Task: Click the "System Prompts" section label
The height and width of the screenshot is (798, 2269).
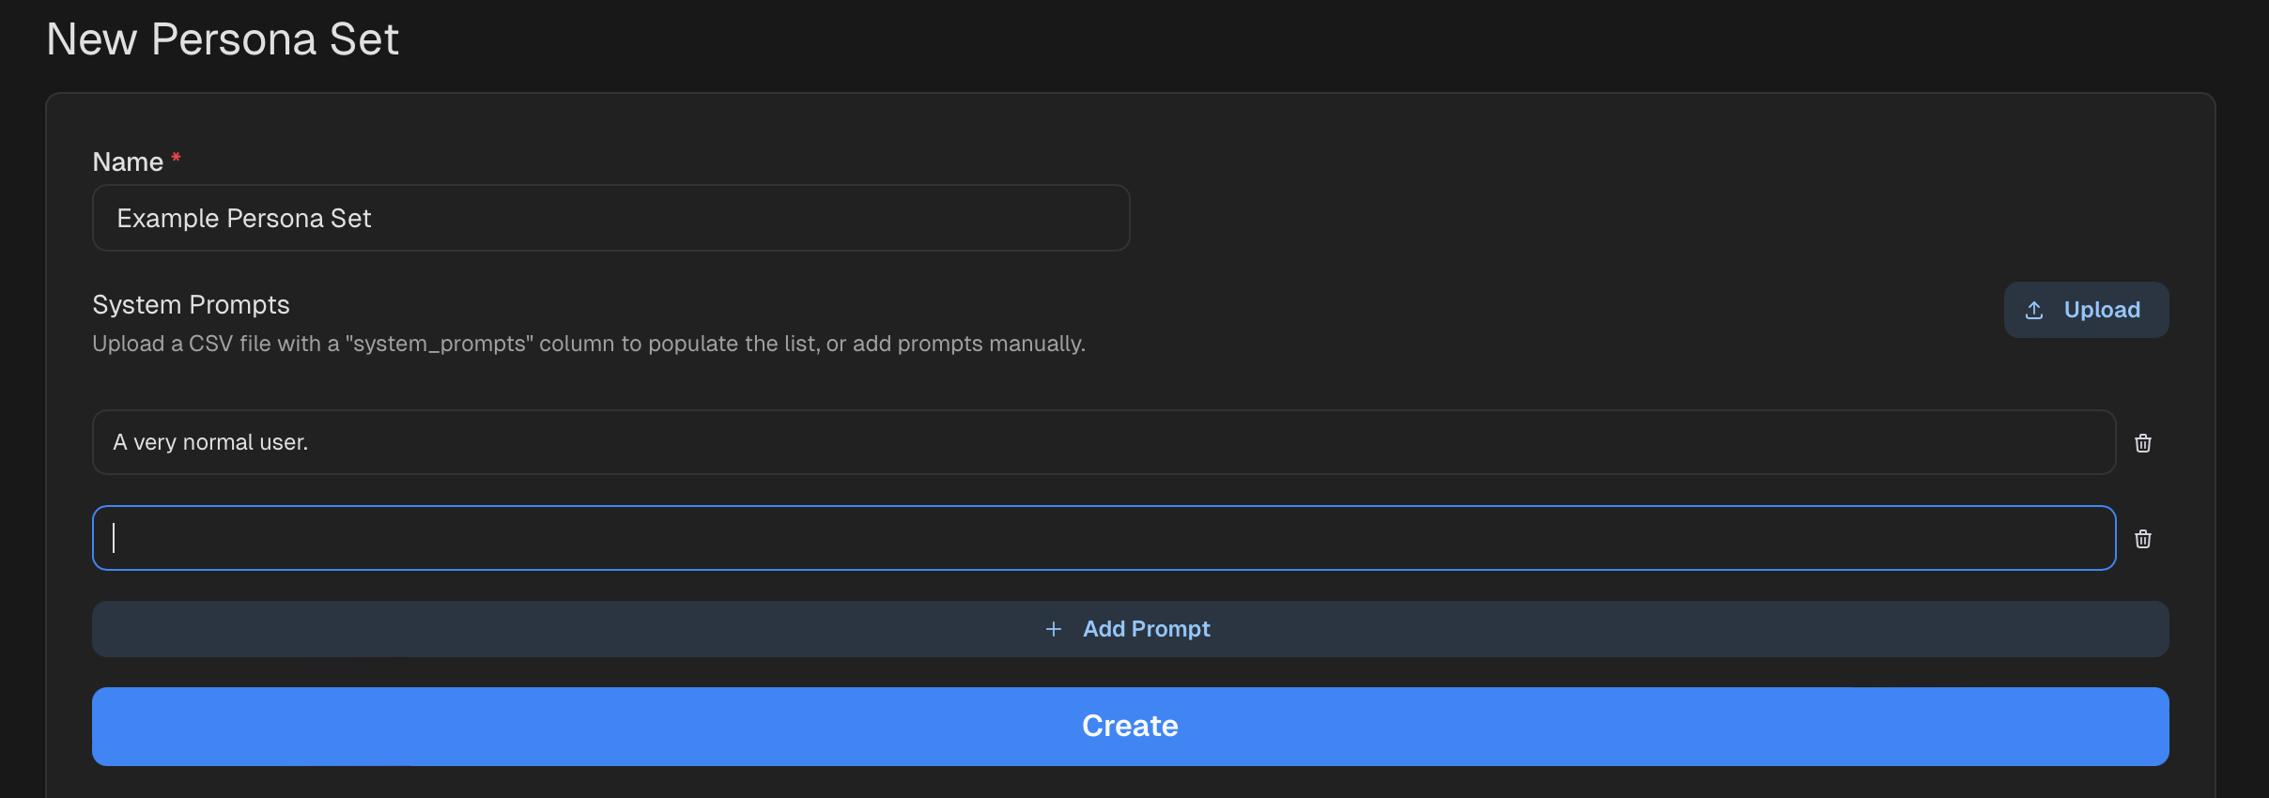Action: 191,305
